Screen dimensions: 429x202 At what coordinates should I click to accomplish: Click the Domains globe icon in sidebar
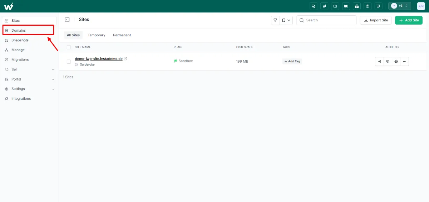coord(7,31)
